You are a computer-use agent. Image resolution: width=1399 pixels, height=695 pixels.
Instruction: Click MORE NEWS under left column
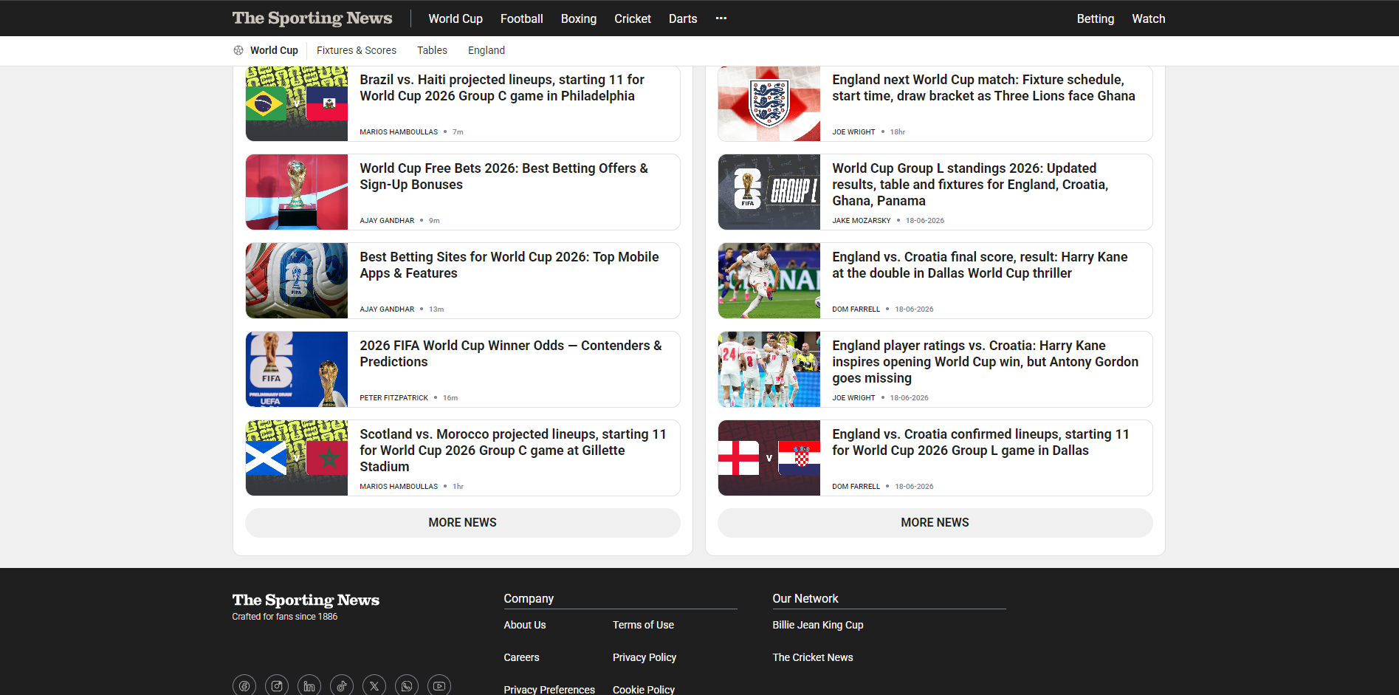pyautogui.click(x=463, y=523)
